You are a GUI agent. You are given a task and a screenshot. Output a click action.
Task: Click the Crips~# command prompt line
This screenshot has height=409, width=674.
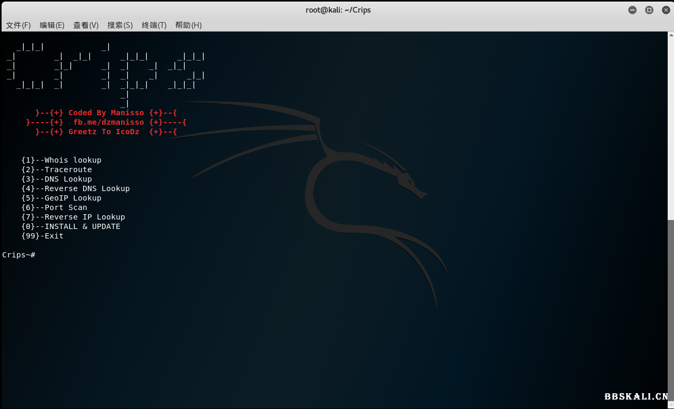click(19, 255)
